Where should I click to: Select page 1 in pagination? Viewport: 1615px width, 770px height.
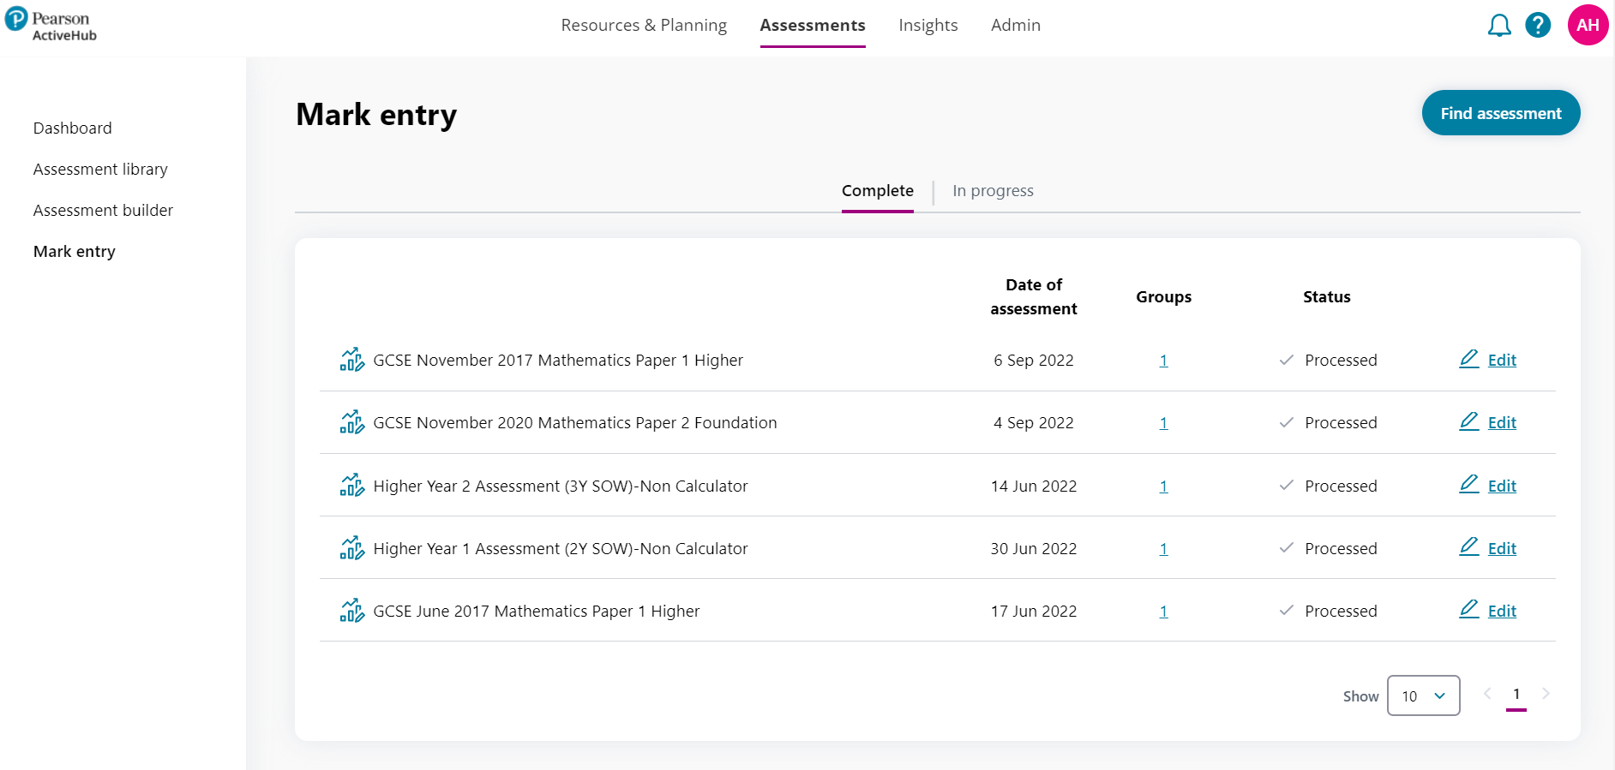click(x=1516, y=695)
